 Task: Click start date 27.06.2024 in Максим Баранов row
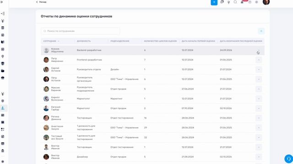[x=188, y=89]
